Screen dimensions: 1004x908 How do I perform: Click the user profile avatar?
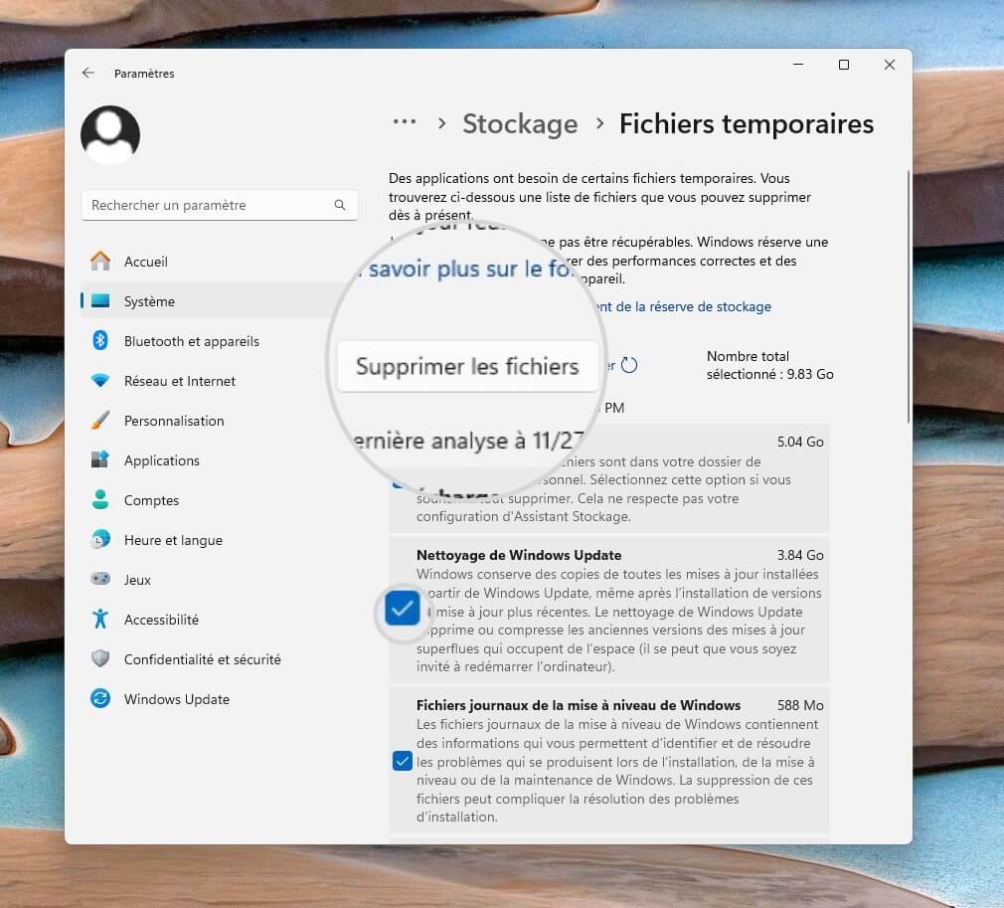click(x=110, y=134)
